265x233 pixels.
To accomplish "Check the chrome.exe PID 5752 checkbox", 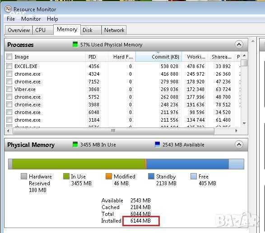I will pos(9,97).
